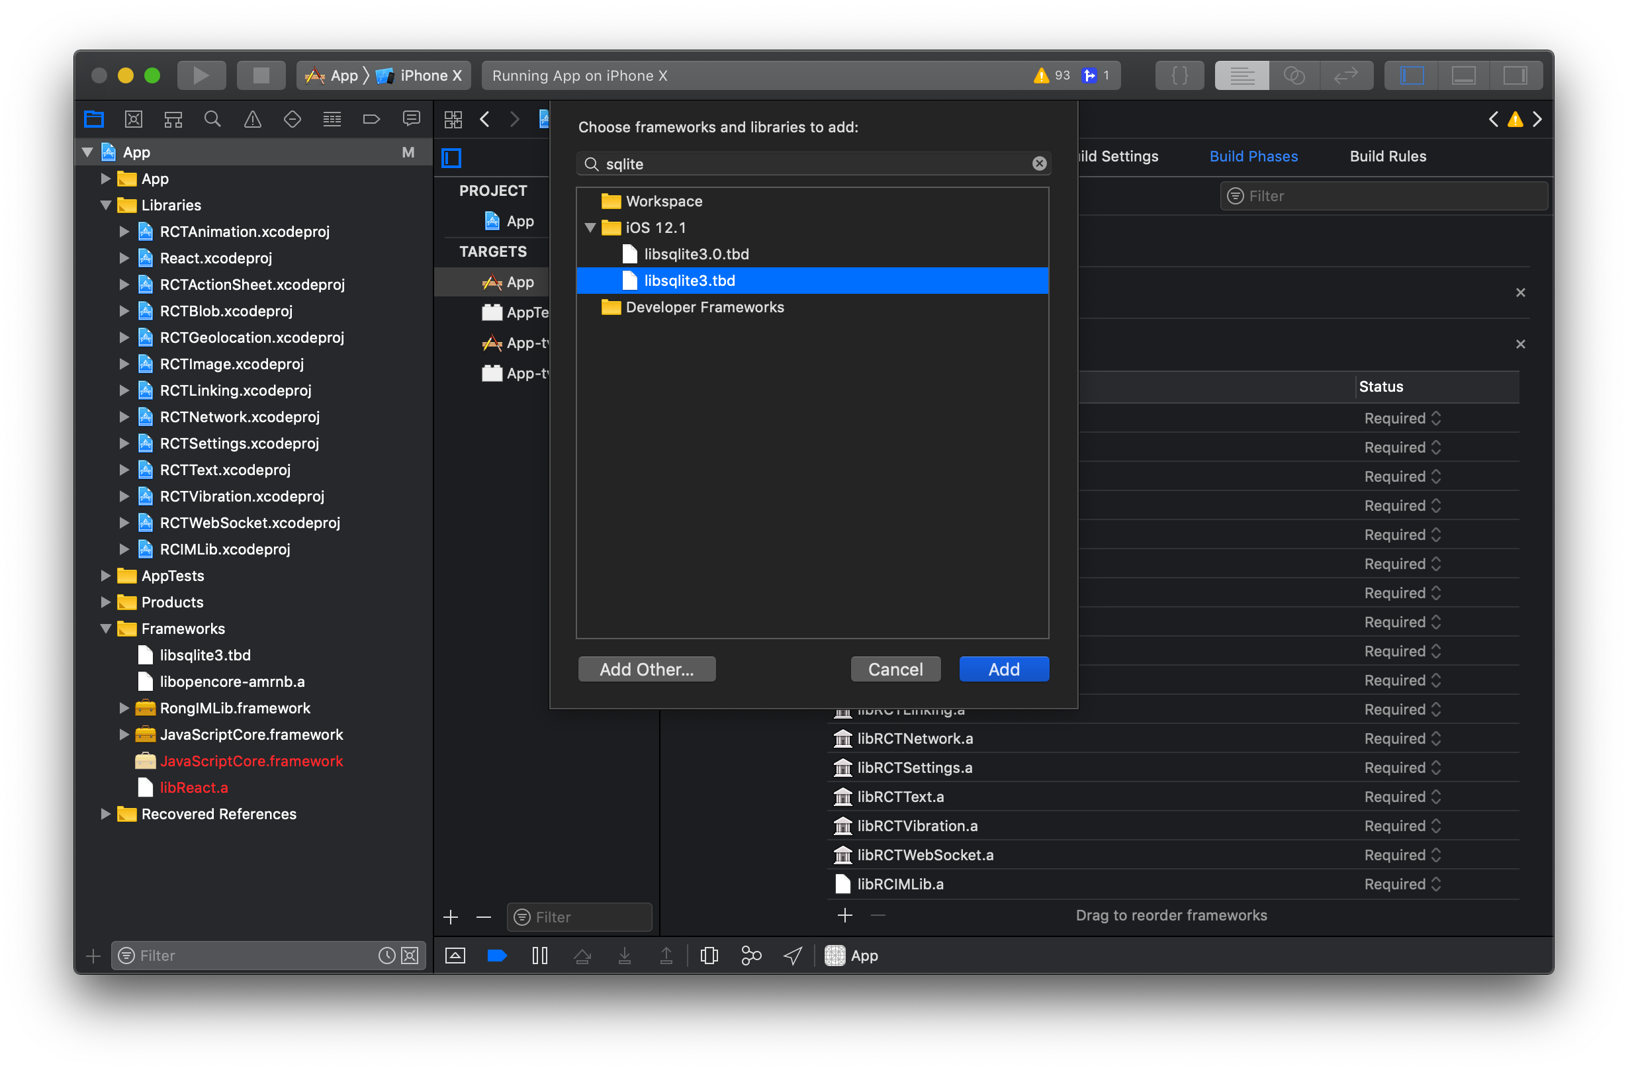Image resolution: width=1628 pixels, height=1072 pixels.
Task: Remove selected target with minus button
Action: click(483, 917)
